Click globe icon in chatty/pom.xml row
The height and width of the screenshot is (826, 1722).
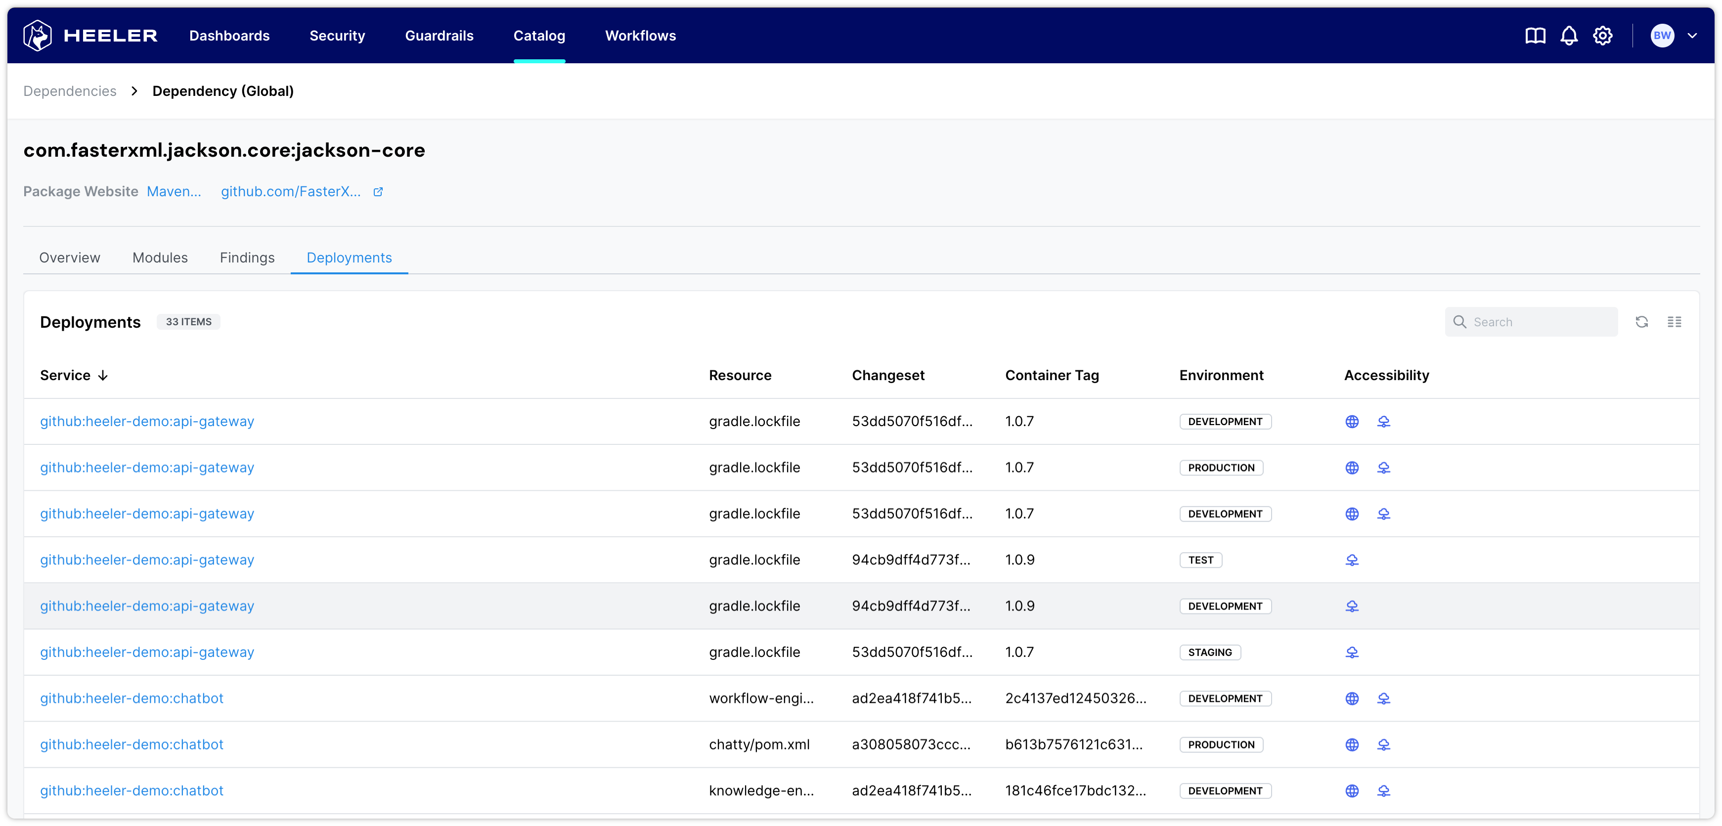pos(1352,744)
